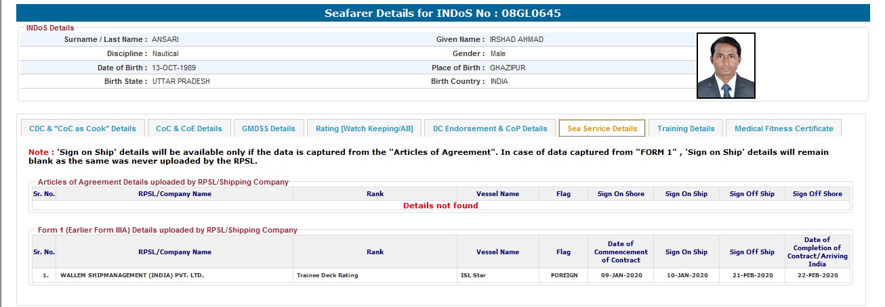Click Wallem Shipmanagement company name cell
The width and height of the screenshot is (885, 307).
coord(132,275)
